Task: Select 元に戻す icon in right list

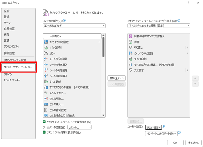Action: (x=130, y=70)
